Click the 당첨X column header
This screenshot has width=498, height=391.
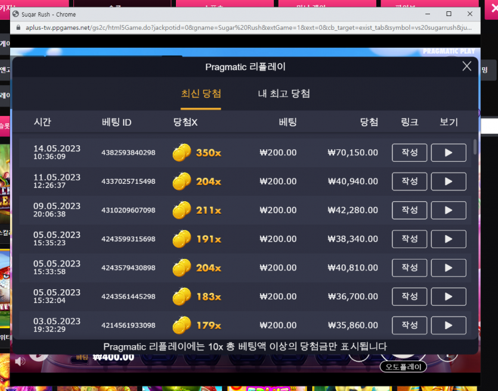tap(185, 122)
